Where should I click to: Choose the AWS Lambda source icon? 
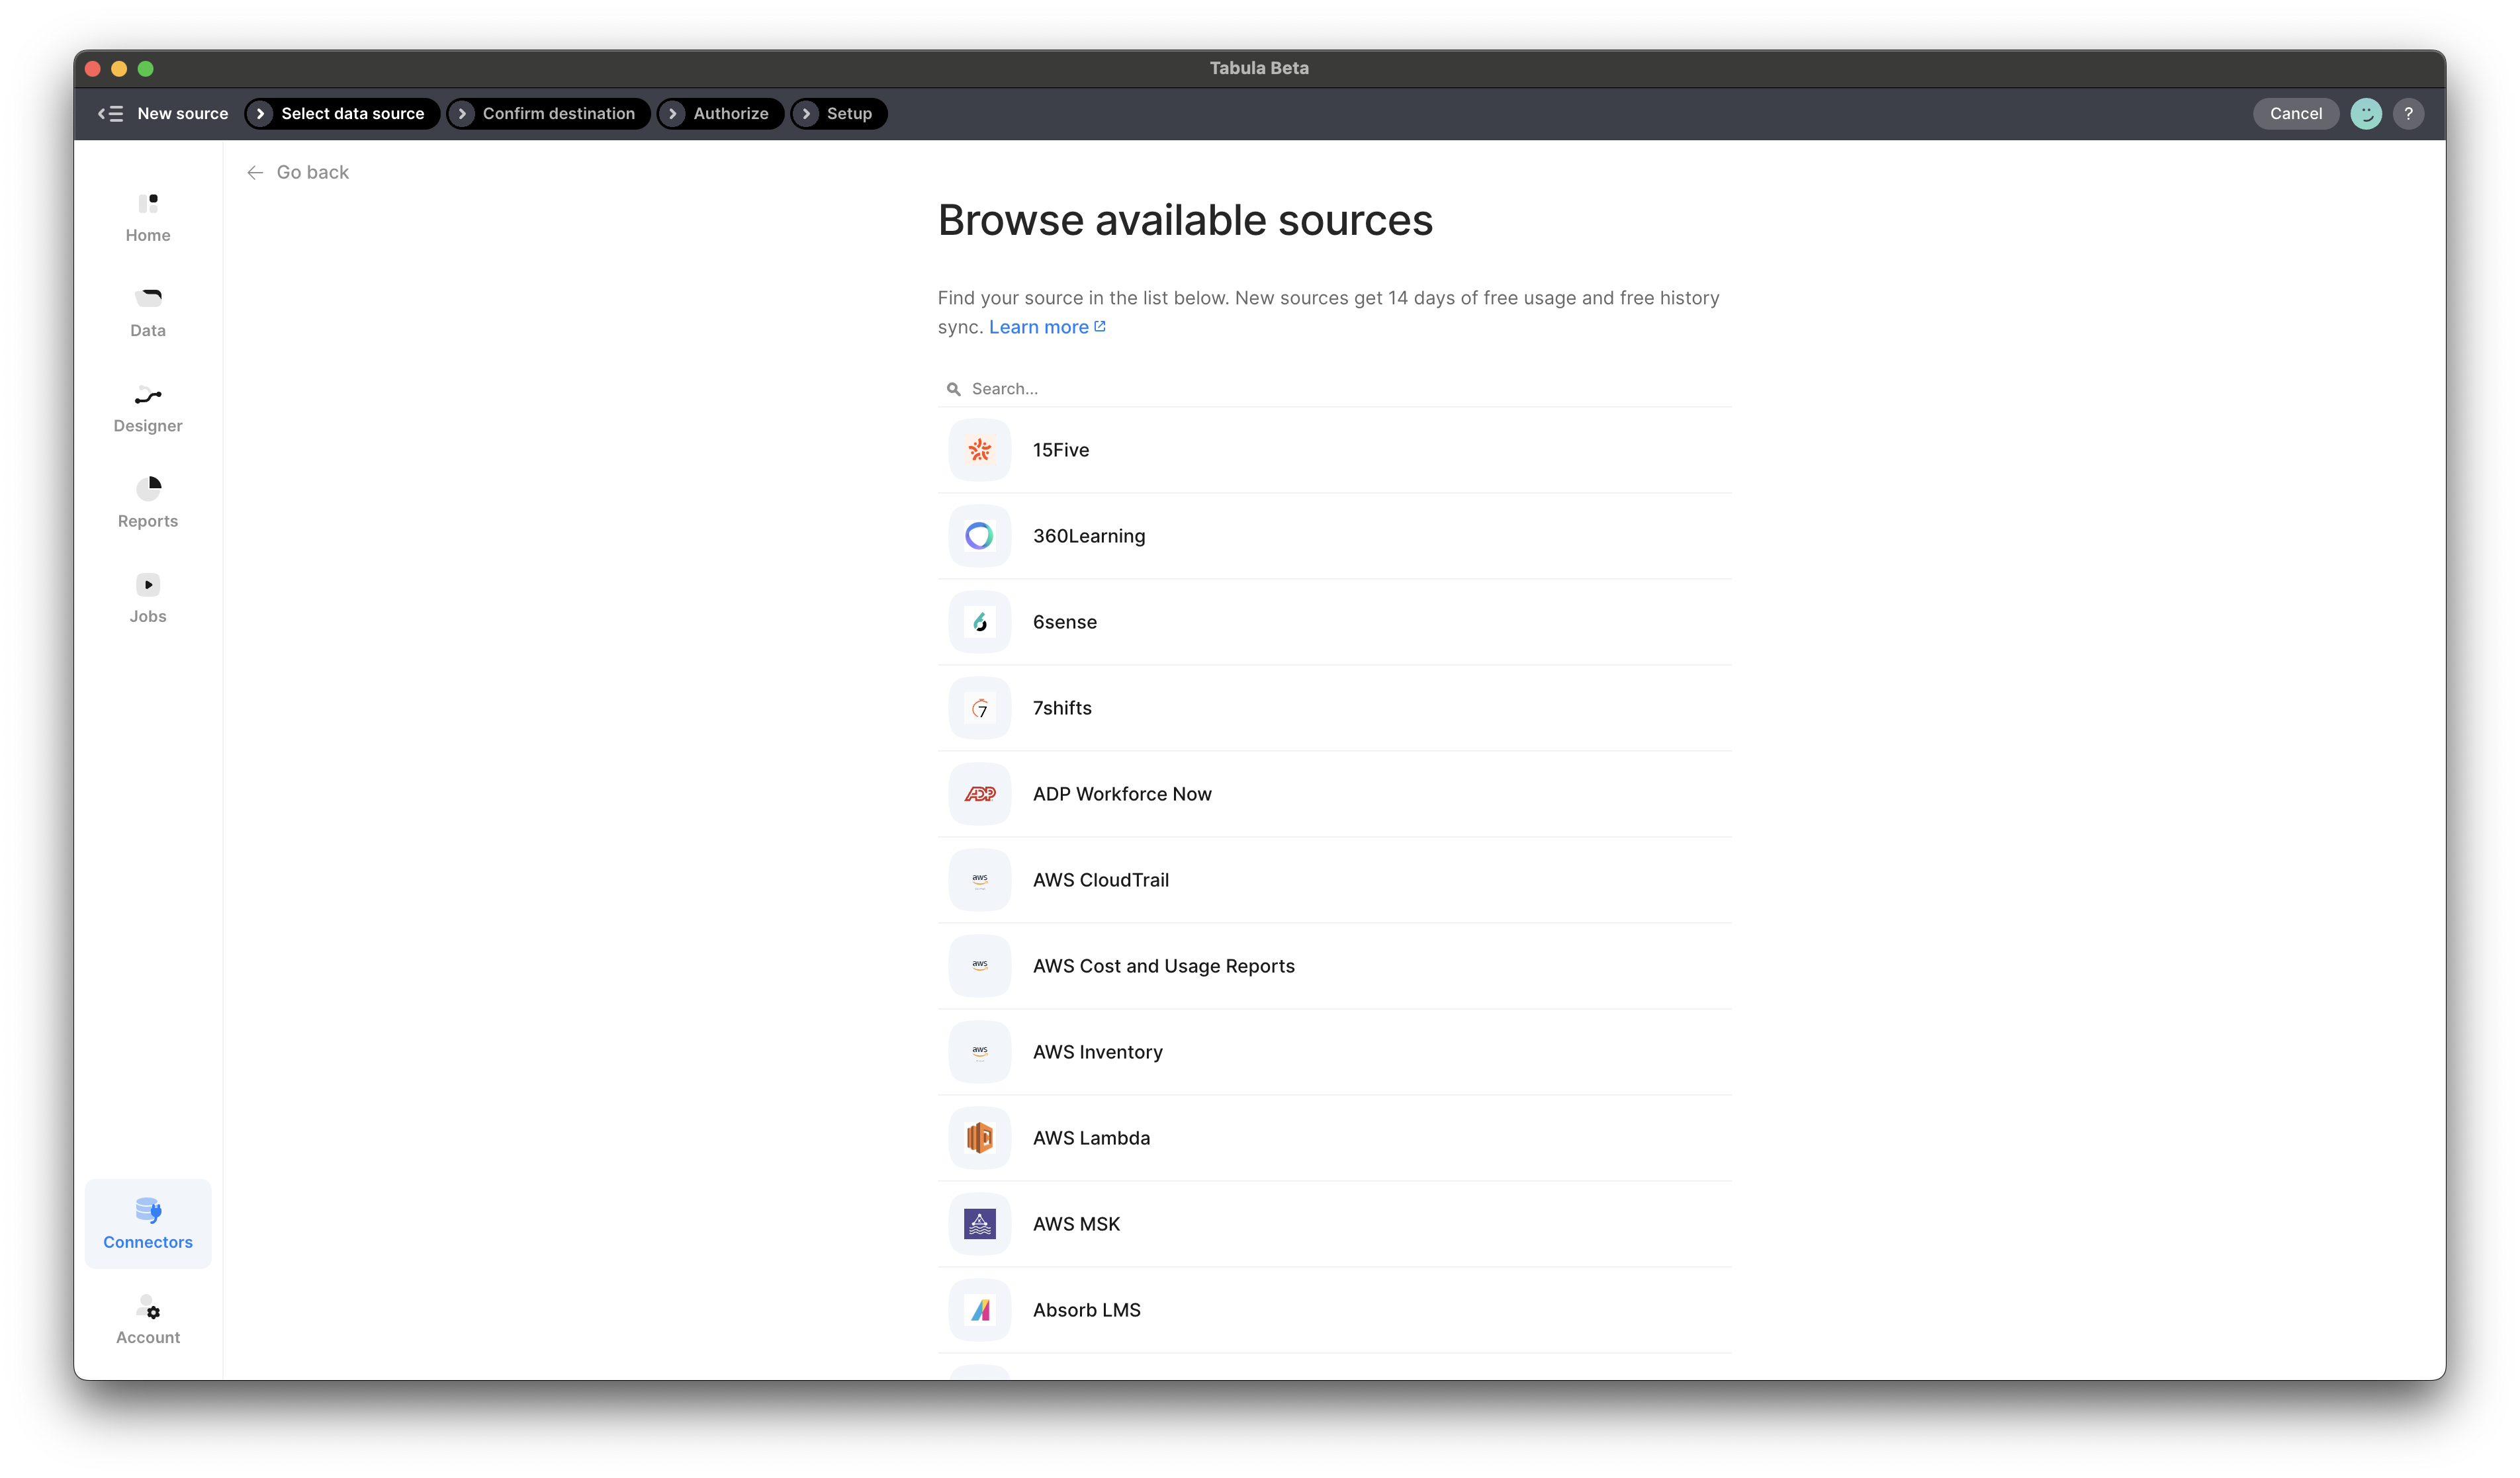979,1138
